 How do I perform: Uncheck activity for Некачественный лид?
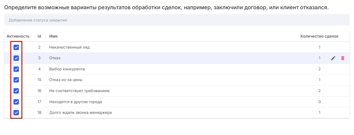16,47
